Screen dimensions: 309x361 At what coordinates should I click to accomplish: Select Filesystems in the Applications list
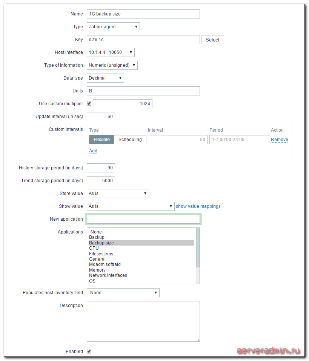[x=101, y=254]
